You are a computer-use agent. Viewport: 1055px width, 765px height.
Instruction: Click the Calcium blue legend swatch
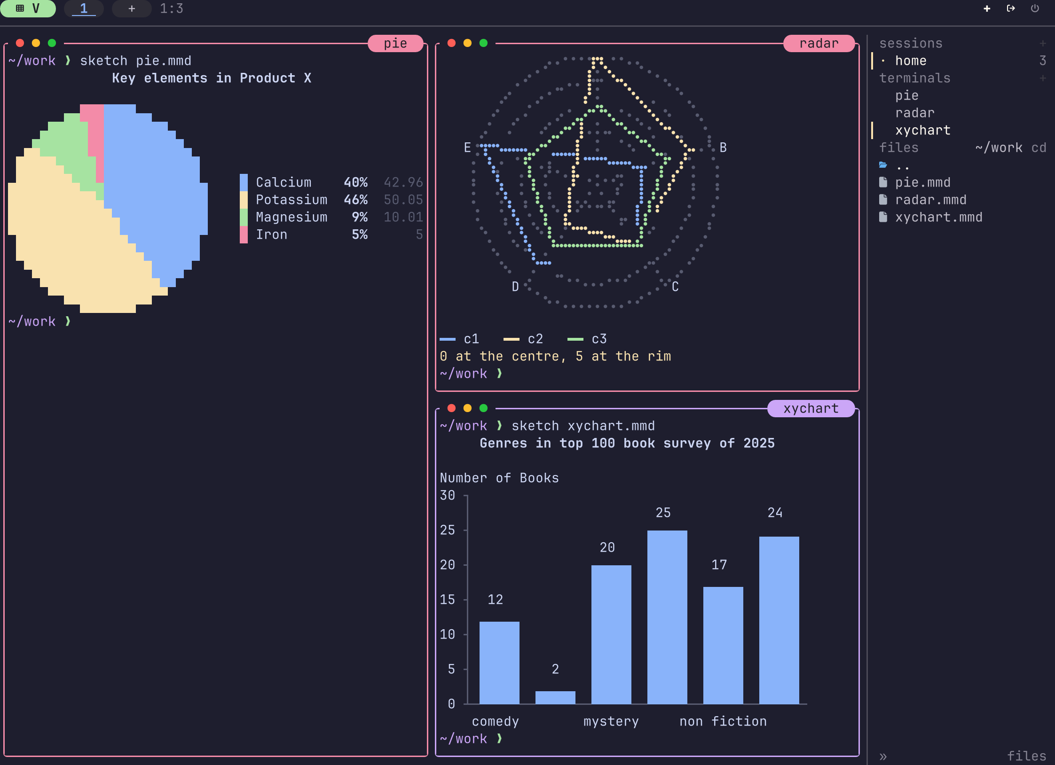pyautogui.click(x=244, y=182)
